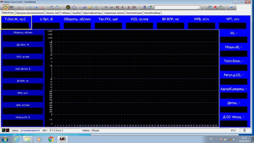The image size is (254, 143).
Task: Select the Каналы АЦП tab
Action: (53, 13)
